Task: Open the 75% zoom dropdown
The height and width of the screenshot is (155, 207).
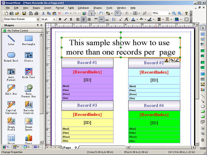Action: [x=169, y=13]
